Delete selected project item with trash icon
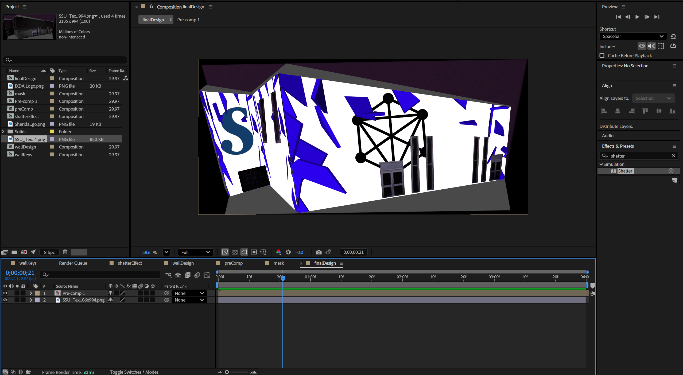The width and height of the screenshot is (683, 375). point(65,252)
